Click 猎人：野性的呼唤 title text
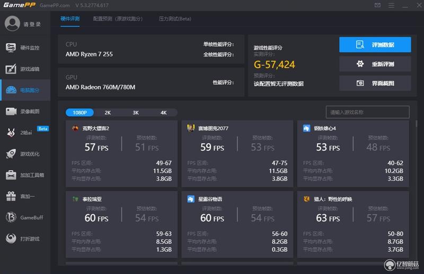The height and width of the screenshot is (274, 424). (x=333, y=199)
